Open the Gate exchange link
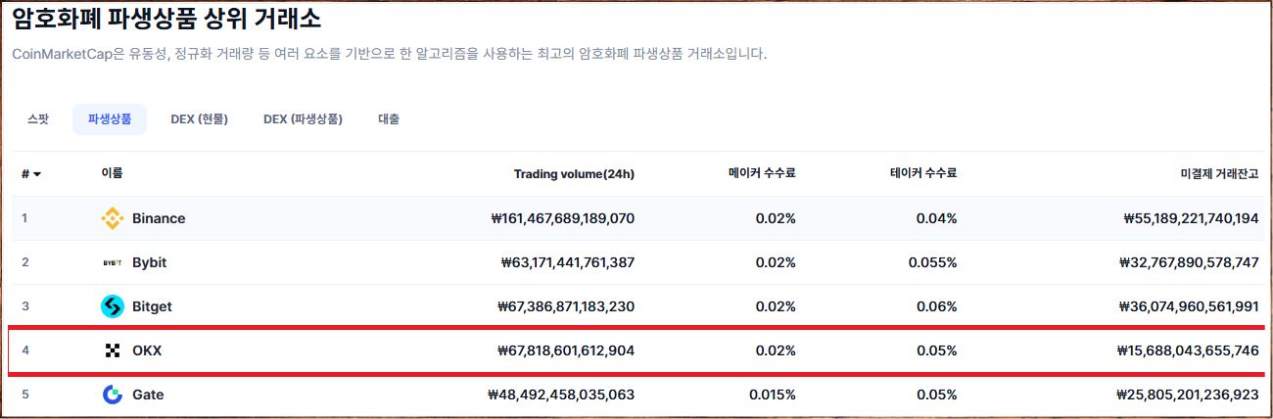1273x419 pixels. pyautogui.click(x=148, y=395)
